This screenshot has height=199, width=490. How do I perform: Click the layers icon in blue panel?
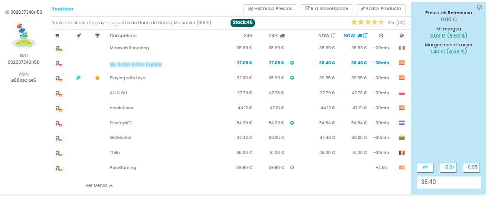click(479, 7)
